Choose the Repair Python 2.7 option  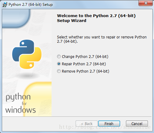point(59,64)
